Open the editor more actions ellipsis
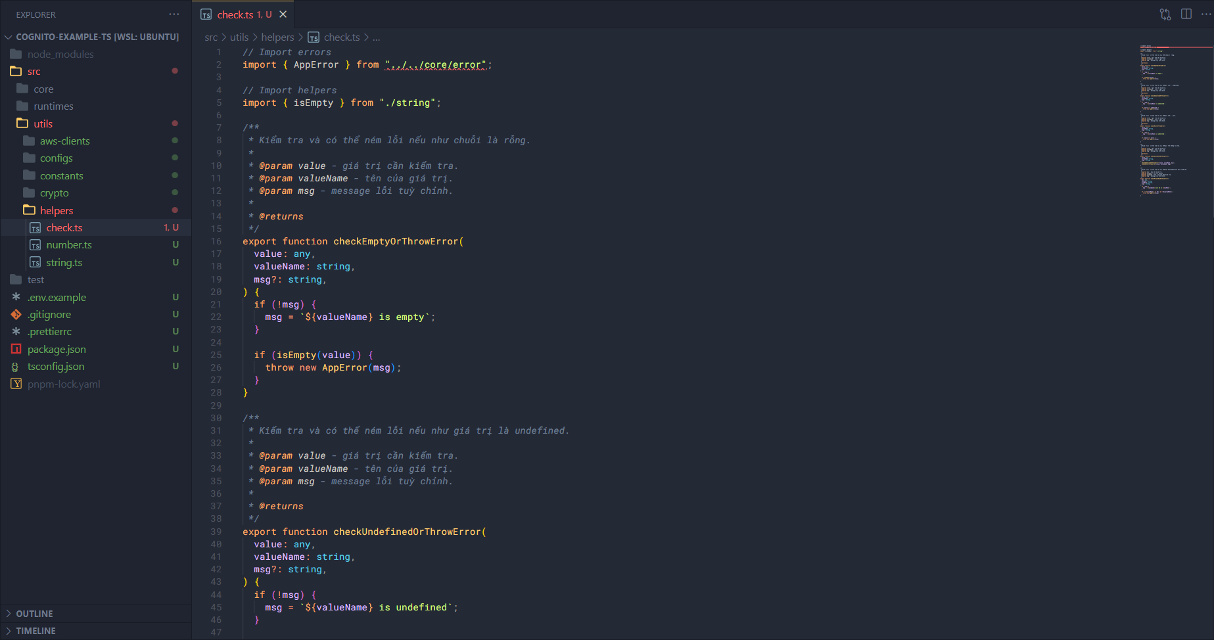 click(1205, 14)
